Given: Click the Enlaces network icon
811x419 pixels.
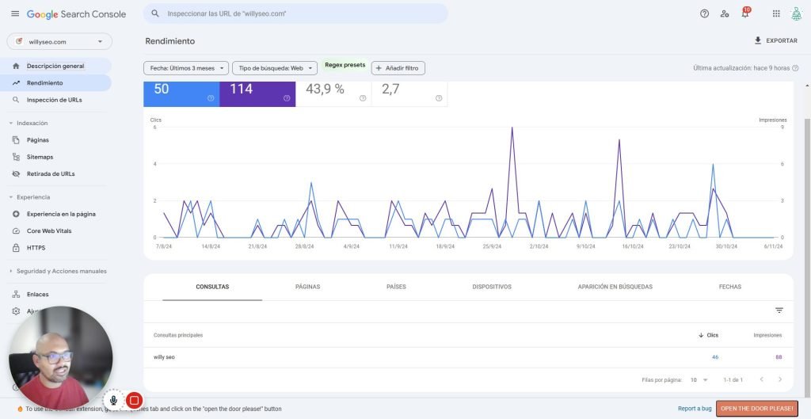Looking at the screenshot, I should point(16,295).
